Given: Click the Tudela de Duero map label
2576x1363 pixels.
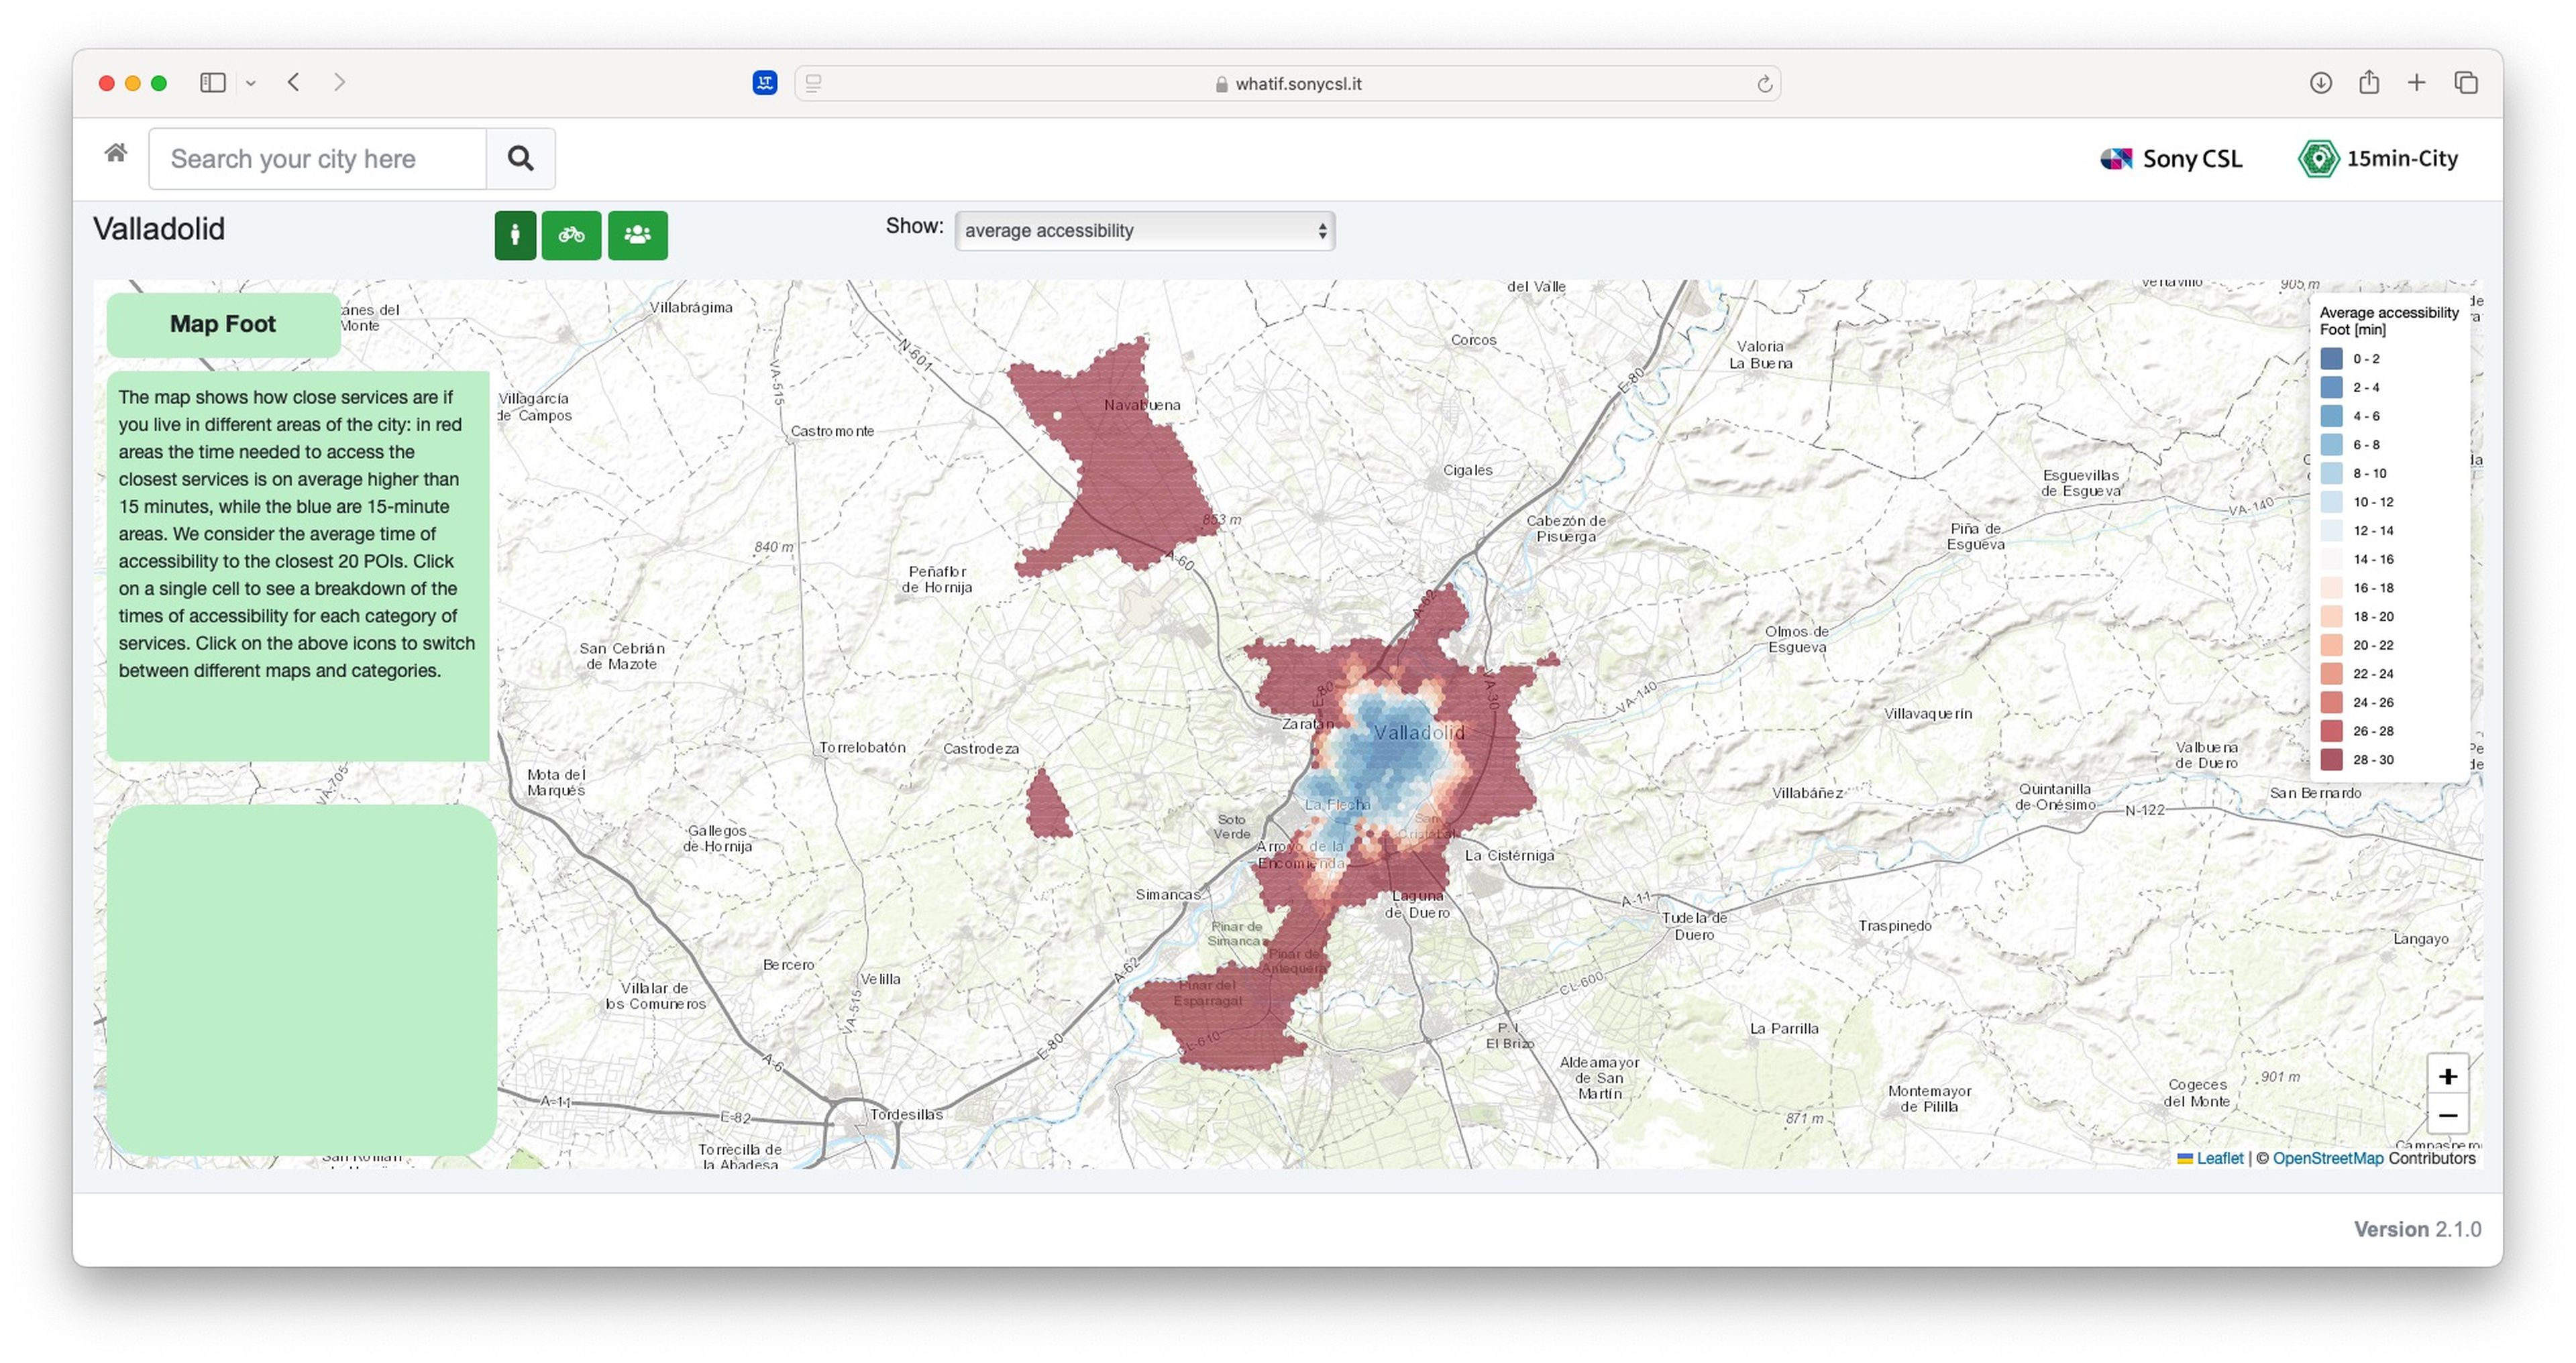Looking at the screenshot, I should (1694, 927).
